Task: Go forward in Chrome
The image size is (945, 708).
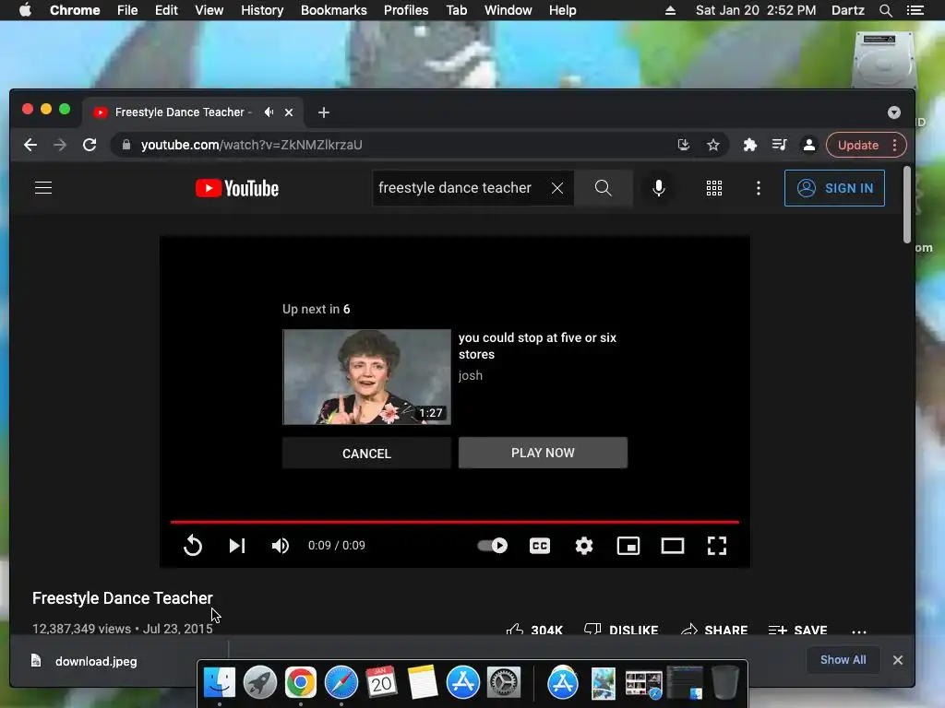Action: [x=60, y=145]
